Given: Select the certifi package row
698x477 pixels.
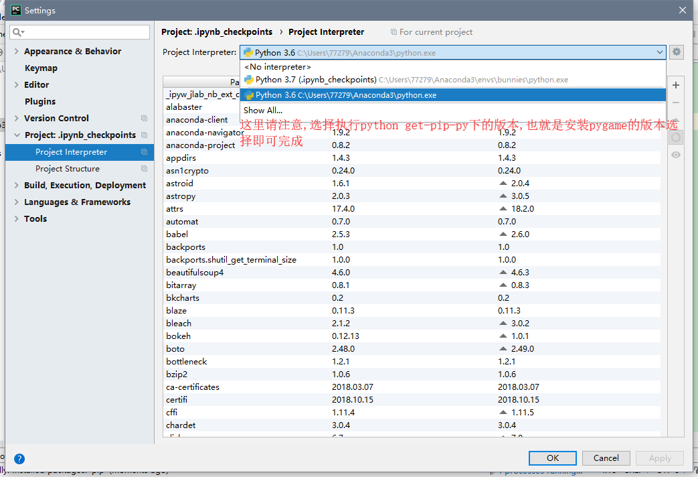Looking at the screenshot, I should point(412,399).
